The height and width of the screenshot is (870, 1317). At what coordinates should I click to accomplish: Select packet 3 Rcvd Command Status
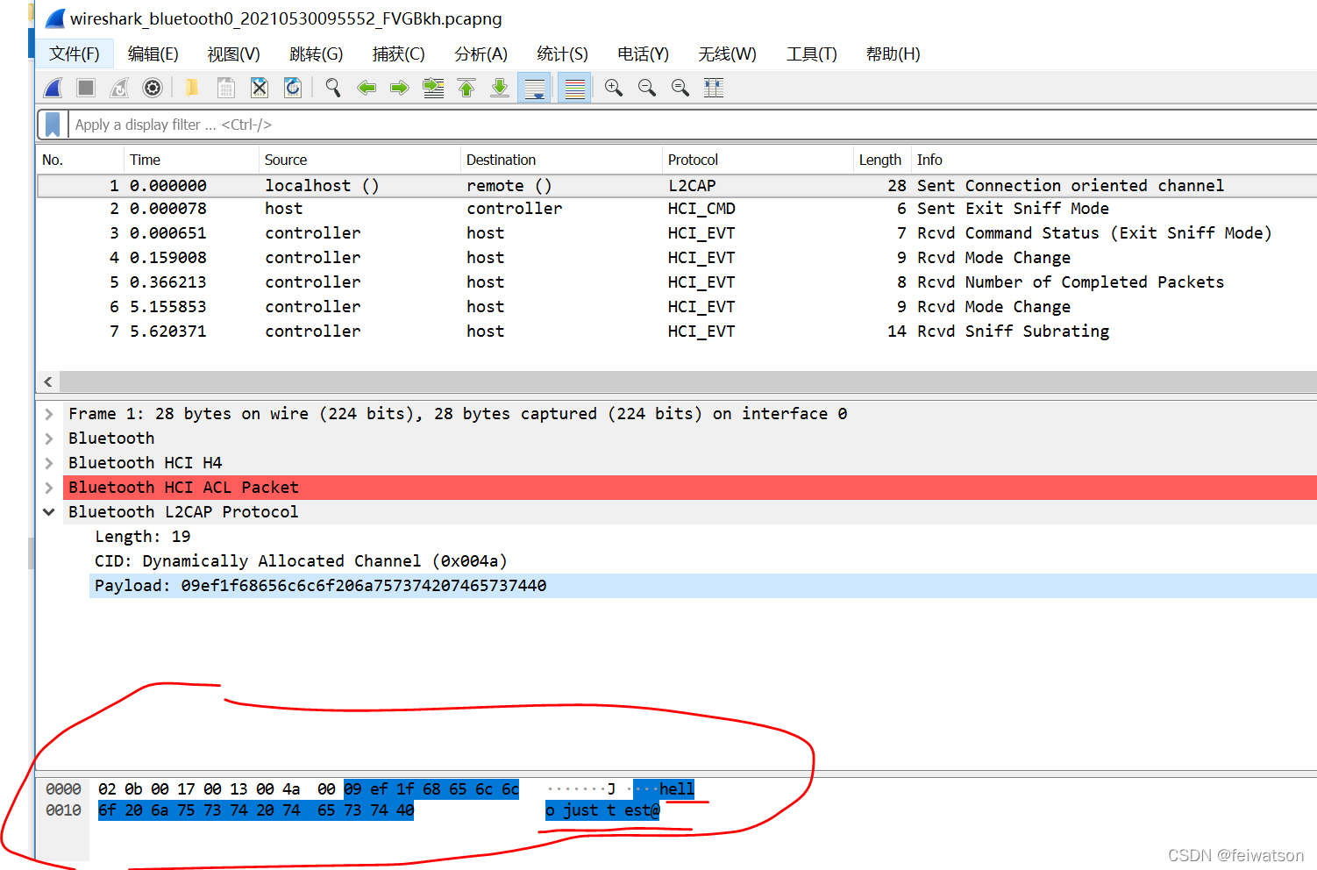[x=677, y=233]
